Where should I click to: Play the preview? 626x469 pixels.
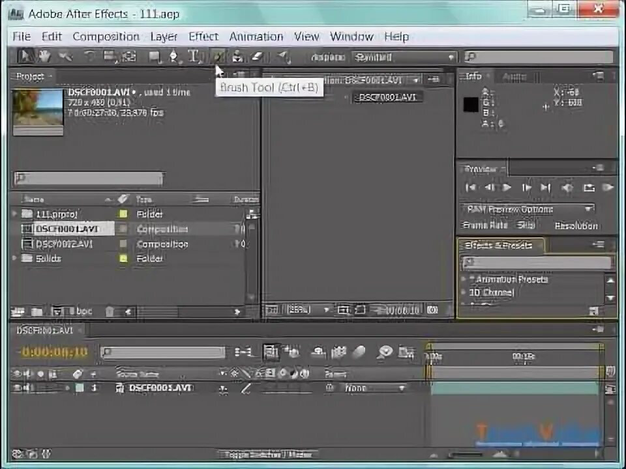pyautogui.click(x=507, y=188)
